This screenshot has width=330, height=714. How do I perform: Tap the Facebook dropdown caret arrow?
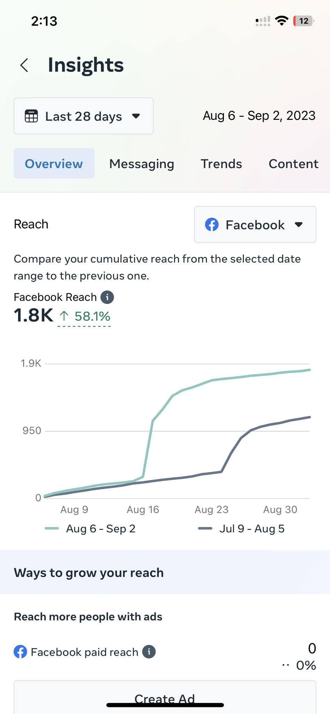point(299,225)
